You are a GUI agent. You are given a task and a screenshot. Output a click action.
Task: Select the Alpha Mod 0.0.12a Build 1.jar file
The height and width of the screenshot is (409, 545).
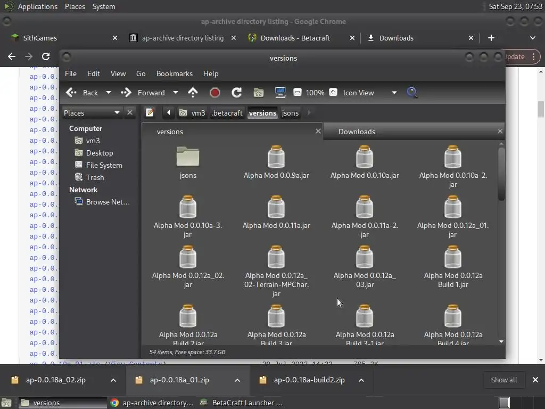(453, 267)
